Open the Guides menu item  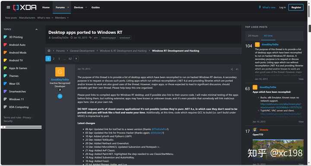95,7
